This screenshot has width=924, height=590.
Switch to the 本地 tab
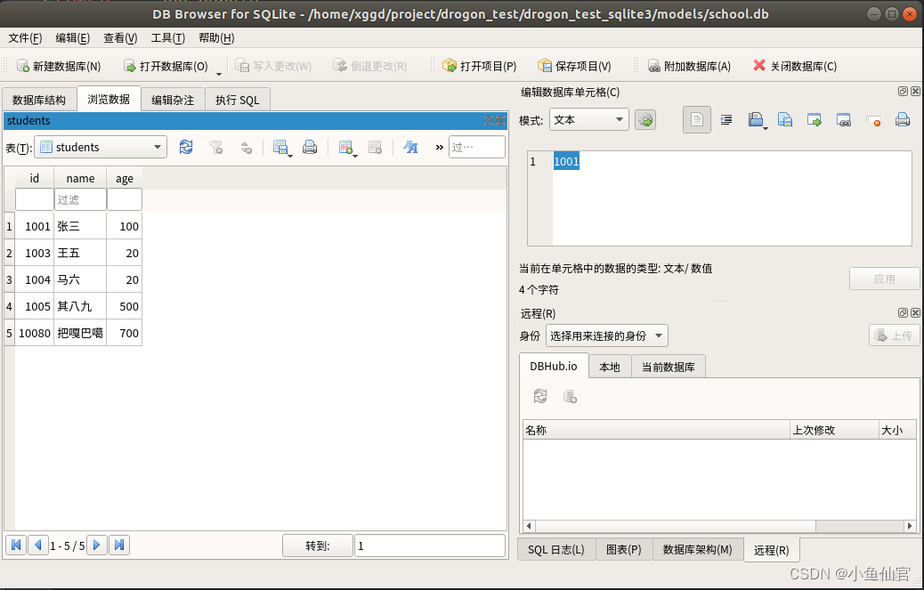(x=610, y=367)
